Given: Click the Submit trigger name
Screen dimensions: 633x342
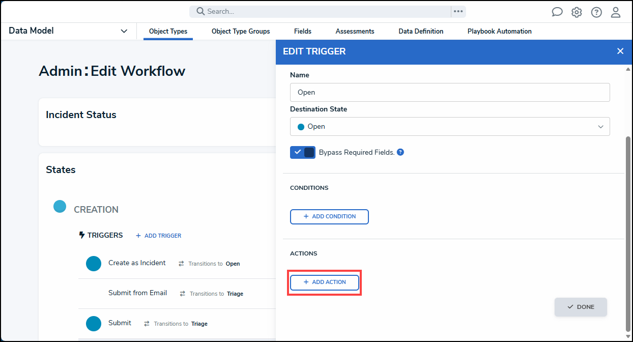Looking at the screenshot, I should pos(120,323).
